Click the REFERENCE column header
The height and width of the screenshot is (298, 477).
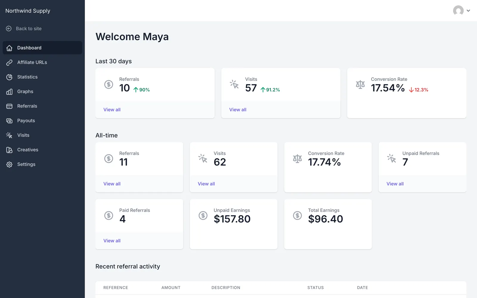(x=116, y=288)
